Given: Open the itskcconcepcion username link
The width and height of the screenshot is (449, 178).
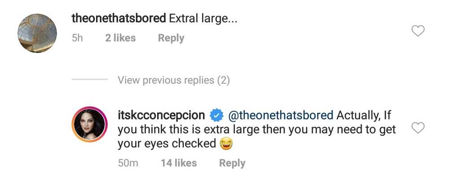Looking at the screenshot, I should click(x=161, y=115).
